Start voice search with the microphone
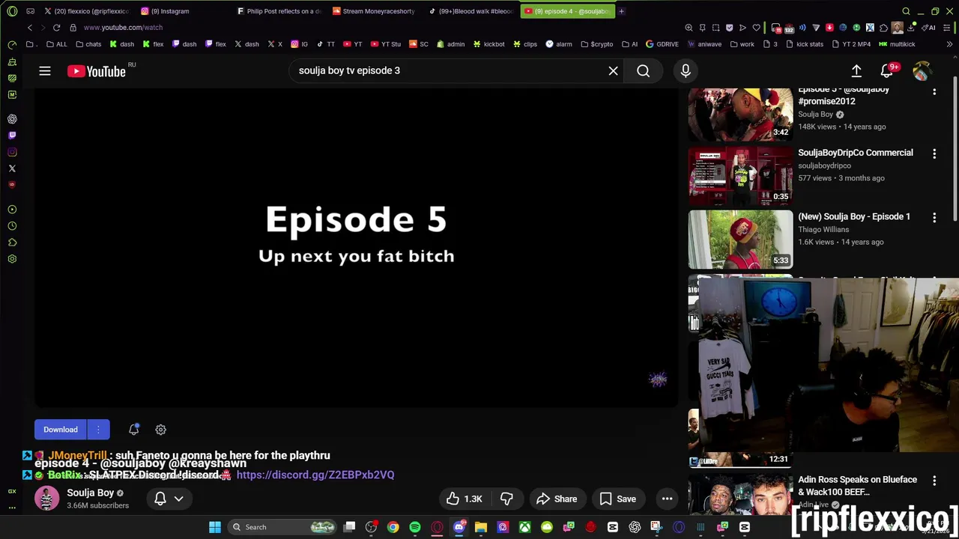Viewport: 959px width, 539px height. [686, 70]
